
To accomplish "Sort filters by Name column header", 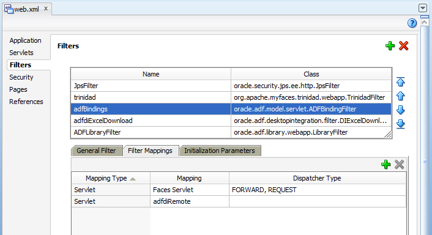I will pos(151,74).
